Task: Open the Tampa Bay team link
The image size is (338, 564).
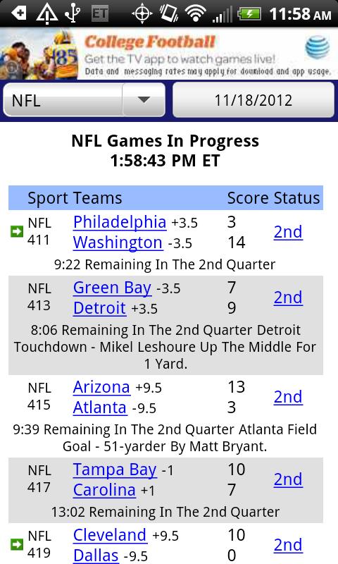Action: click(115, 470)
